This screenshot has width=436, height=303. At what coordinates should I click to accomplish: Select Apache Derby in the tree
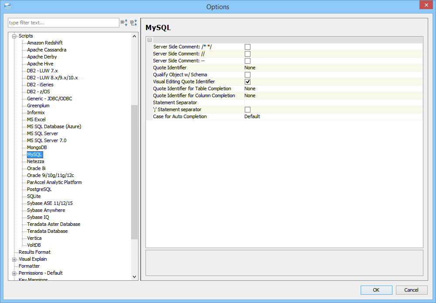(42, 57)
